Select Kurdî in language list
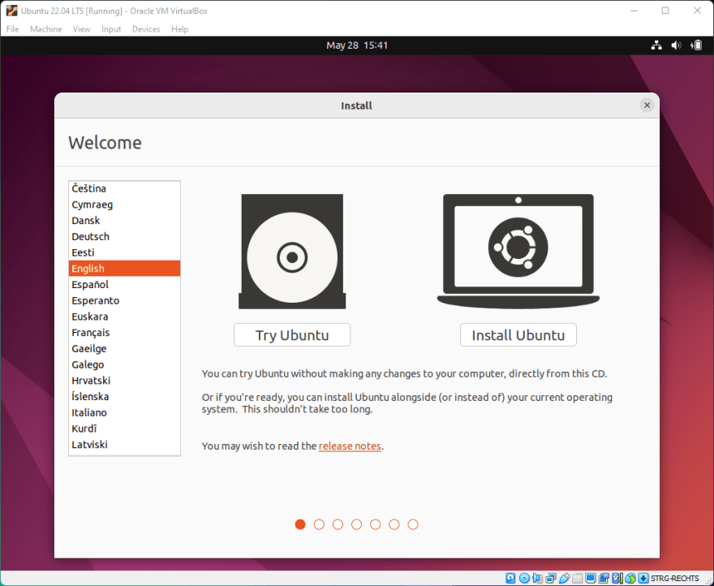Viewport: 714px width, 586px height. pyautogui.click(x=124, y=429)
